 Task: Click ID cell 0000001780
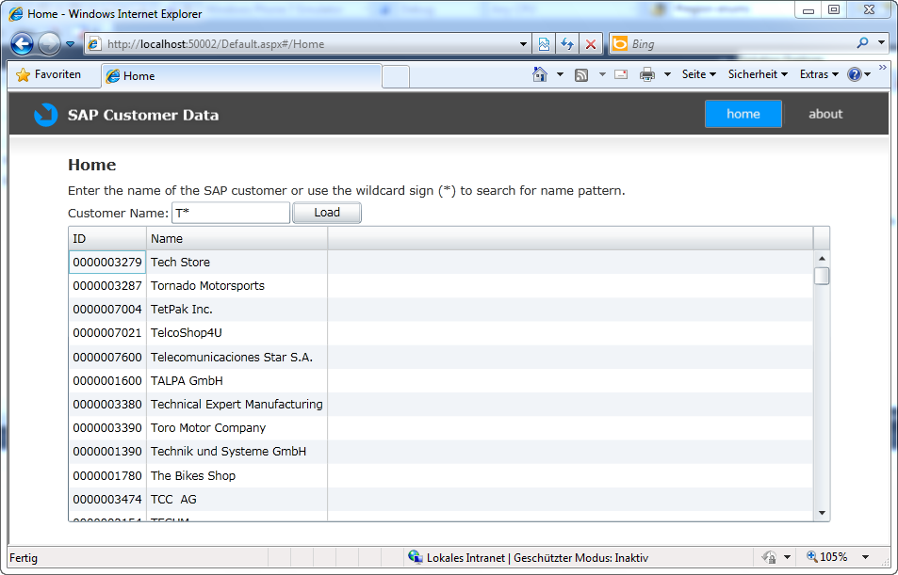[107, 475]
